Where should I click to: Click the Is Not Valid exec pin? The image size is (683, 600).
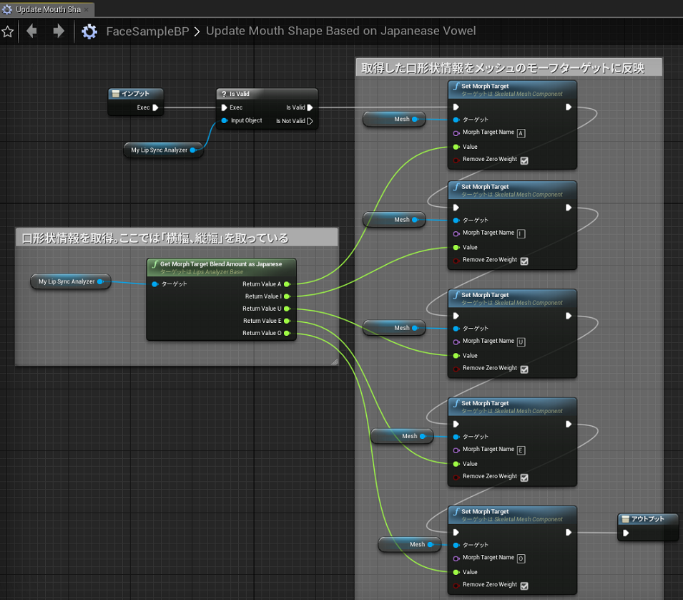[310, 121]
